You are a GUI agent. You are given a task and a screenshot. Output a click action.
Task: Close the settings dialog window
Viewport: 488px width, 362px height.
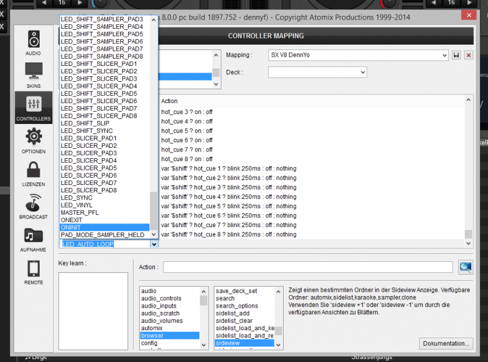coord(469,15)
